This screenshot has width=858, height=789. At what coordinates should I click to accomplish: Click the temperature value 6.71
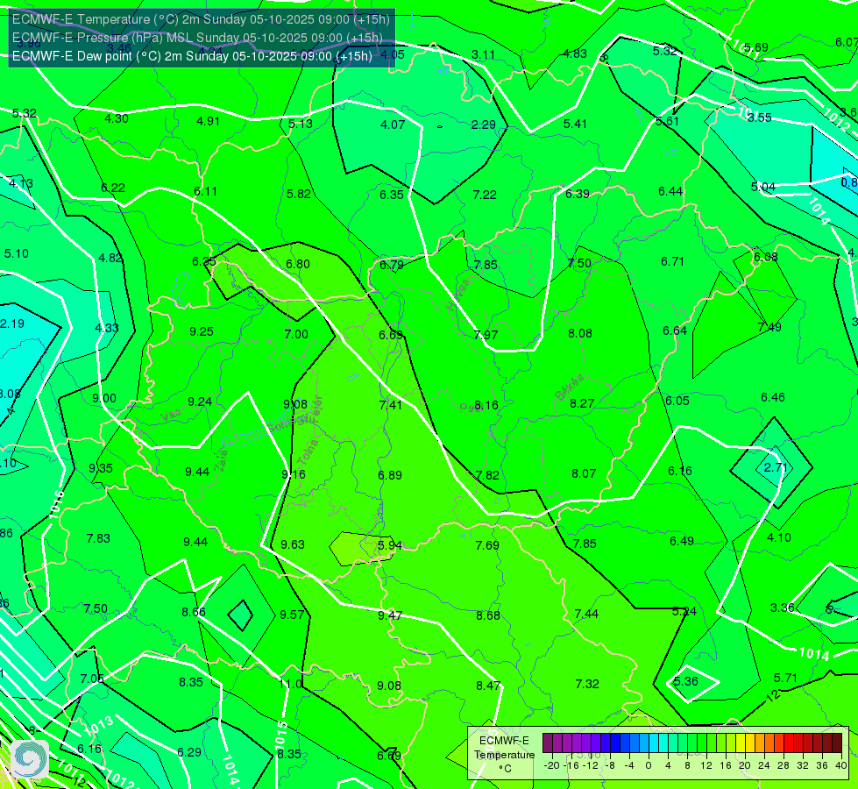[672, 262]
